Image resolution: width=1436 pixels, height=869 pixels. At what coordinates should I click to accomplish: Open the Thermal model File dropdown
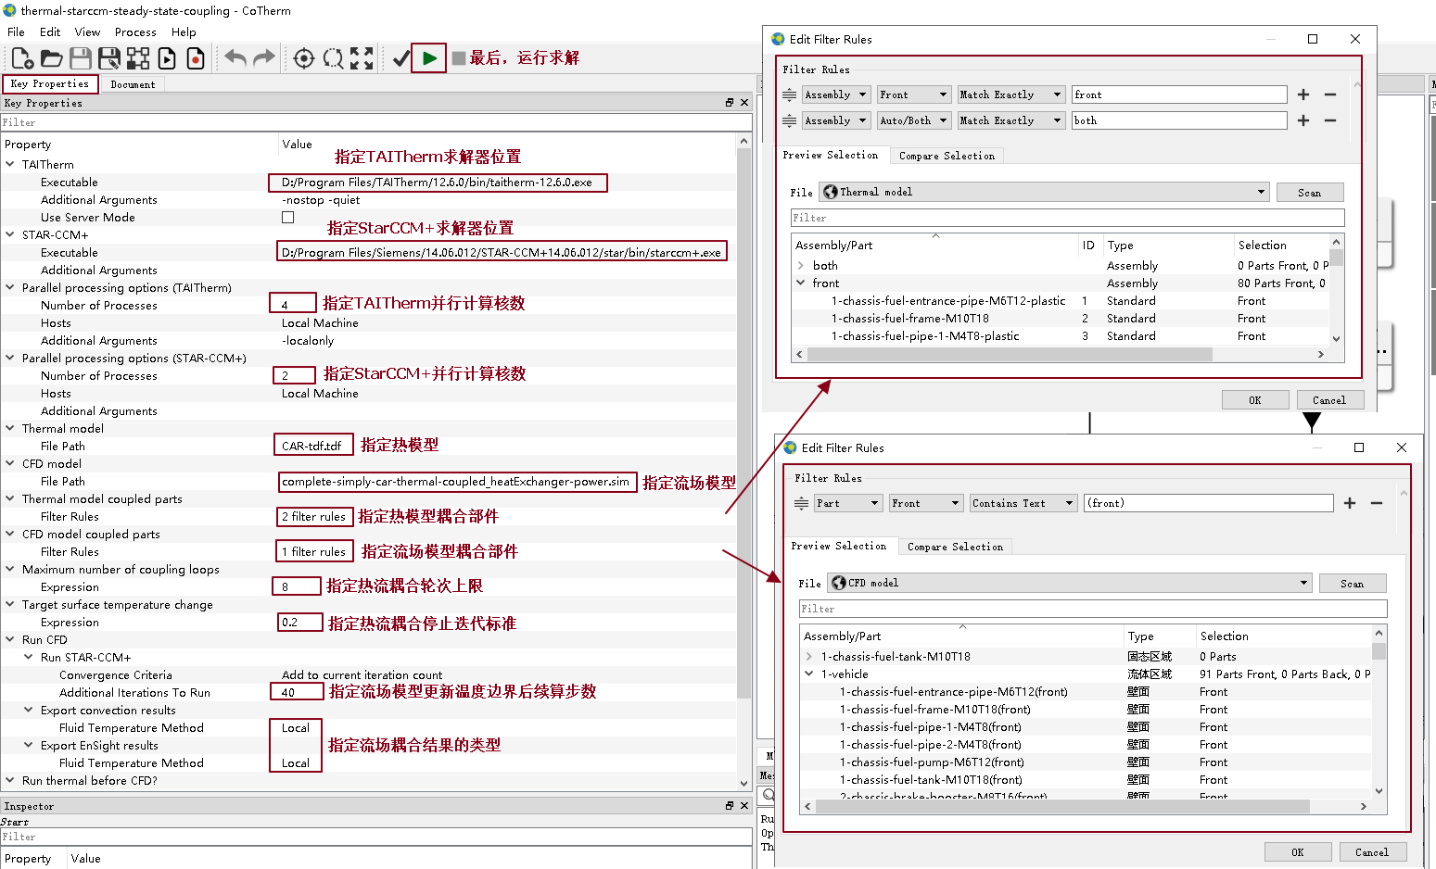tap(1043, 192)
